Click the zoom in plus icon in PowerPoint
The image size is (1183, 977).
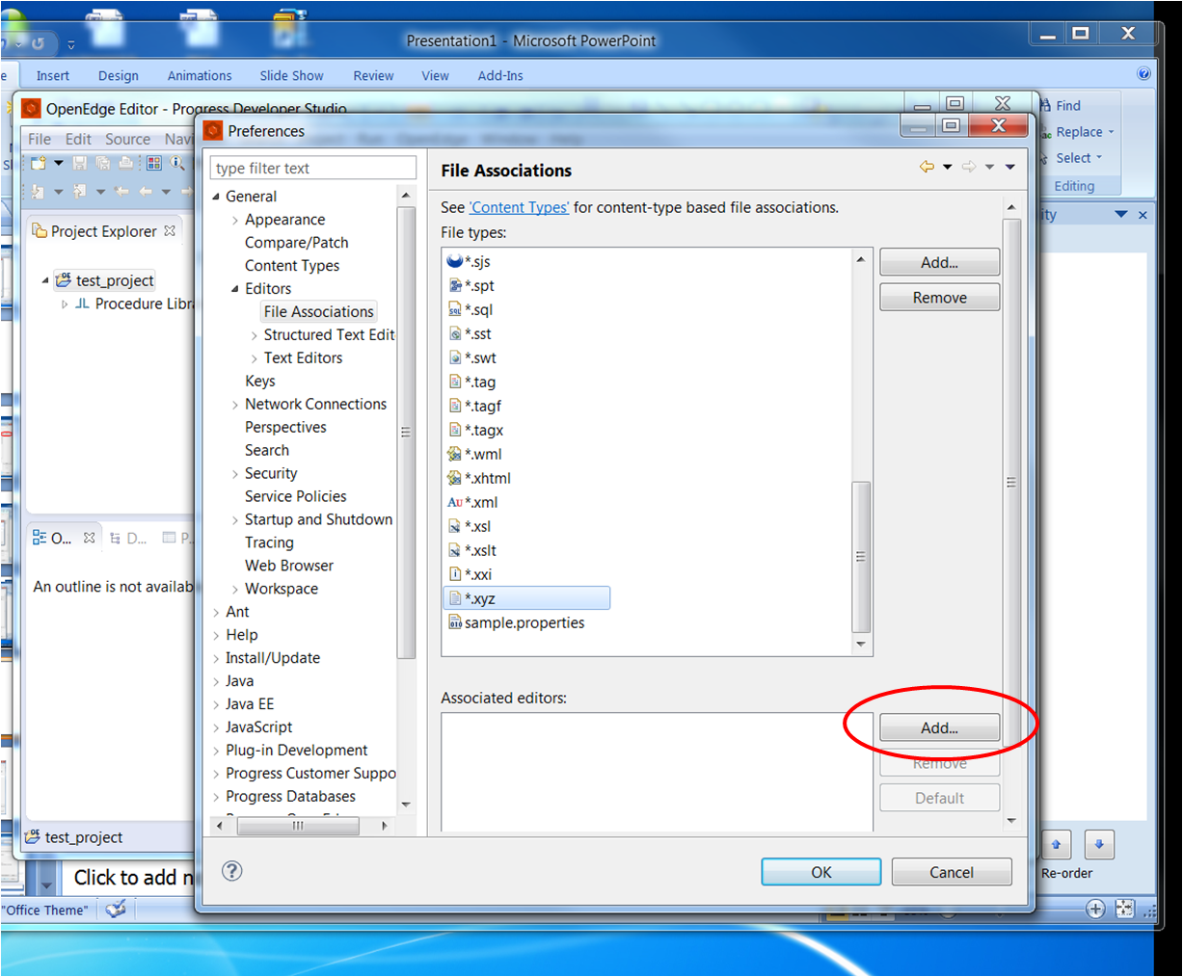(x=1095, y=908)
